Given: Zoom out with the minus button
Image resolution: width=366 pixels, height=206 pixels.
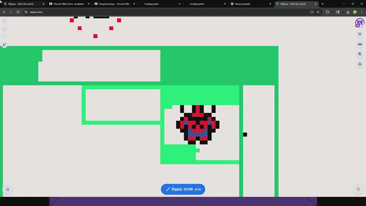Looking at the screenshot, I should [x=4, y=37].
